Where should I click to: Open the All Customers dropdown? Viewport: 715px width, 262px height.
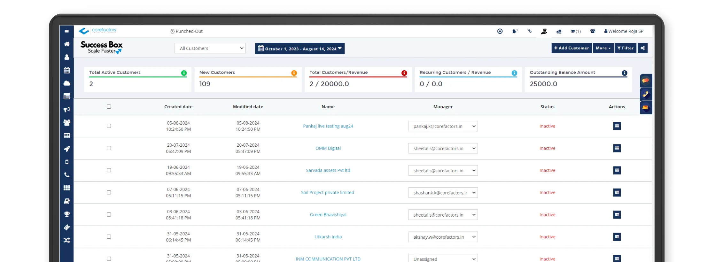(210, 48)
